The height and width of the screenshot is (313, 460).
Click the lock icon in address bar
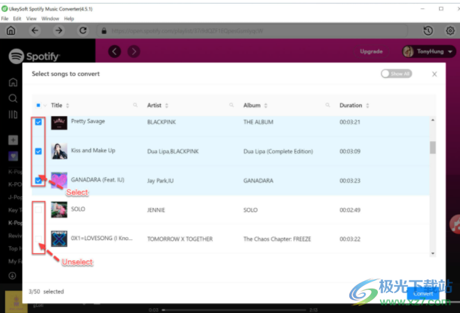tap(104, 31)
